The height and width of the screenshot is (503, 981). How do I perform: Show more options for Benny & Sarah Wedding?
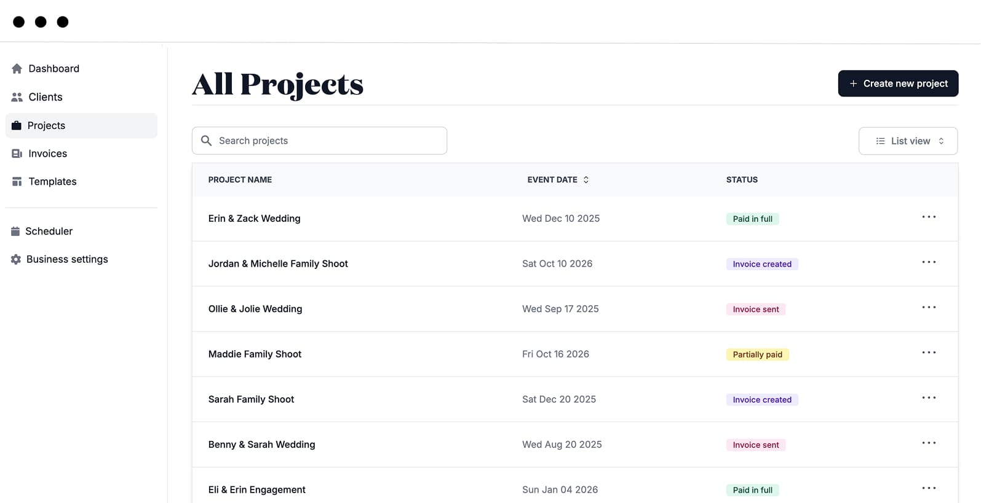click(928, 443)
